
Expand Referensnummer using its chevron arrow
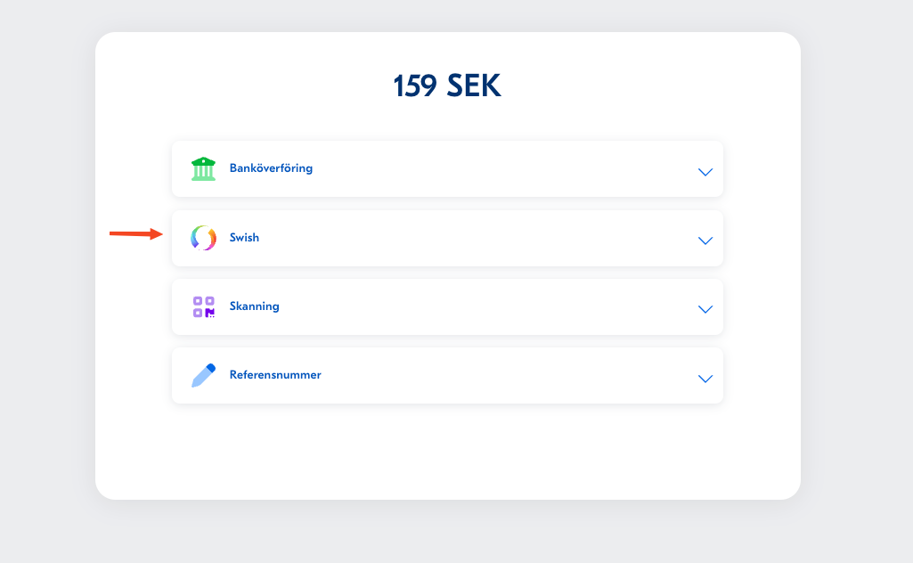705,379
